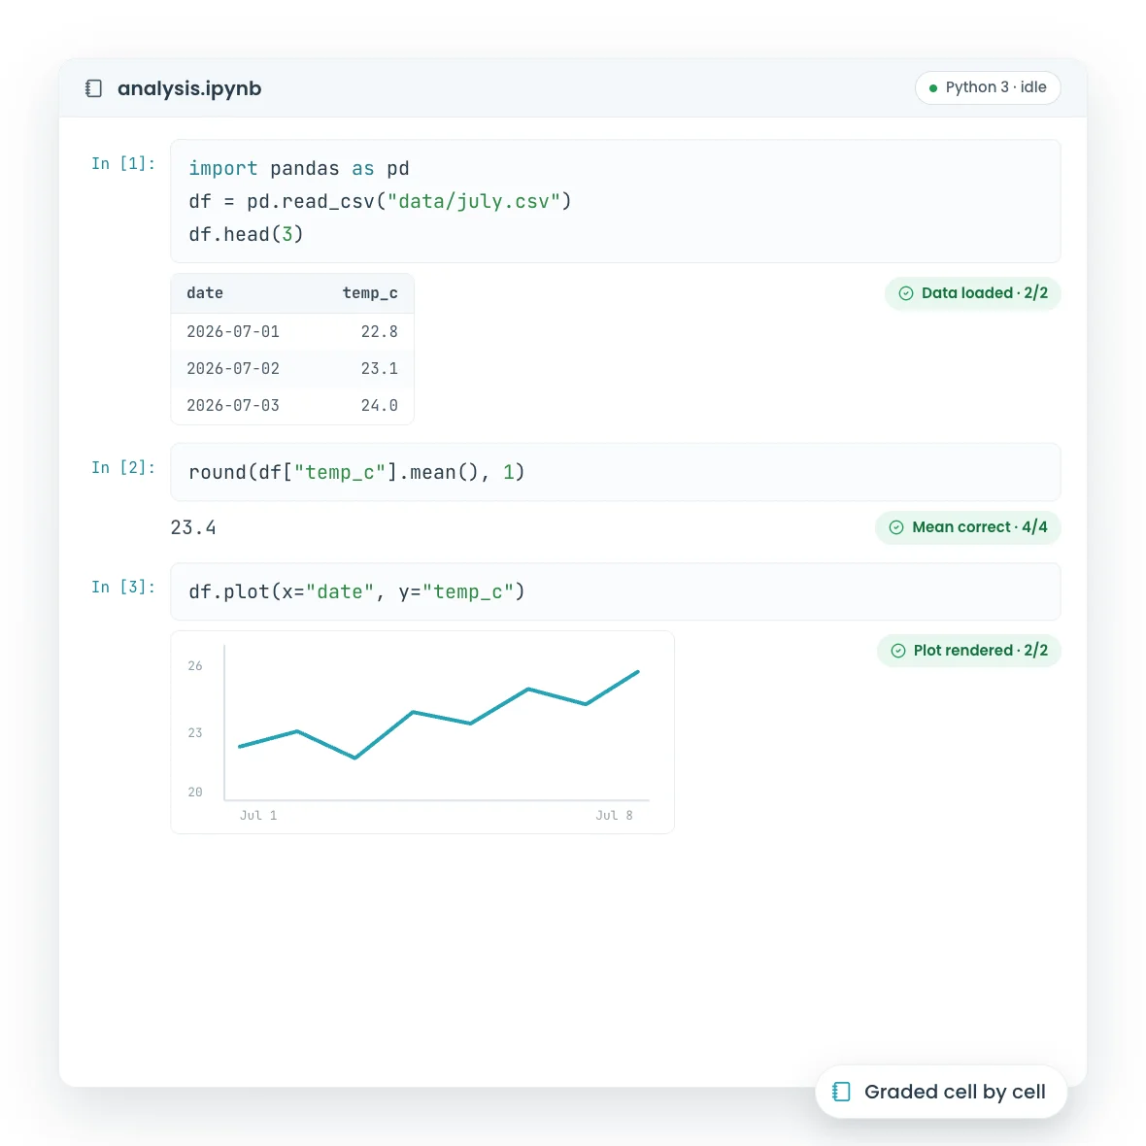The width and height of the screenshot is (1146, 1146).
Task: Click the temp_c column header
Action: pyautogui.click(x=370, y=293)
